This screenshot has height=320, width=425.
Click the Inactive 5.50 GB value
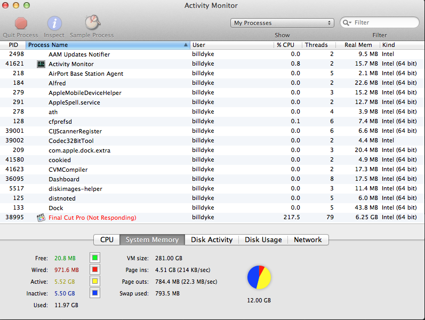(65, 293)
